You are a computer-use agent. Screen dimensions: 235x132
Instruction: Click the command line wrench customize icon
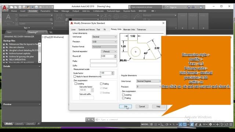[x=92, y=120]
